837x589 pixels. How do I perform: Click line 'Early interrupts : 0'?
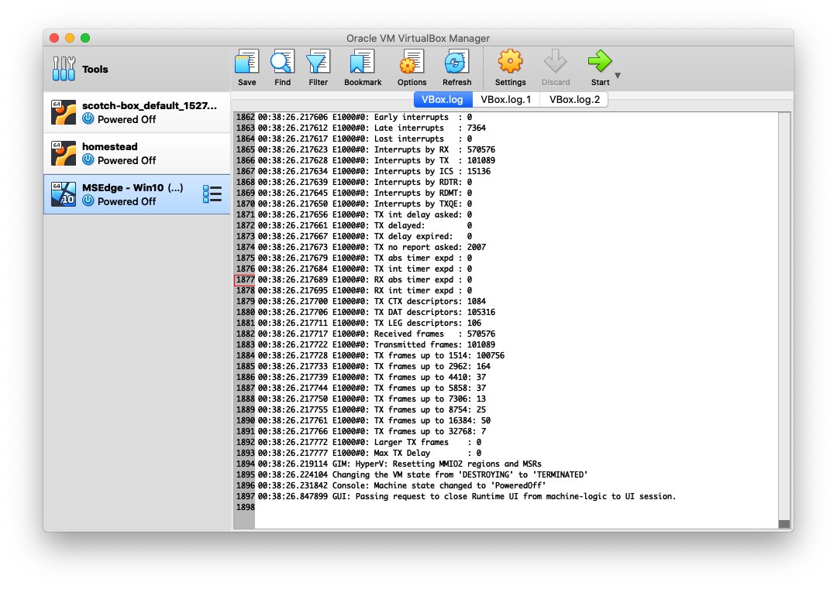pos(365,118)
